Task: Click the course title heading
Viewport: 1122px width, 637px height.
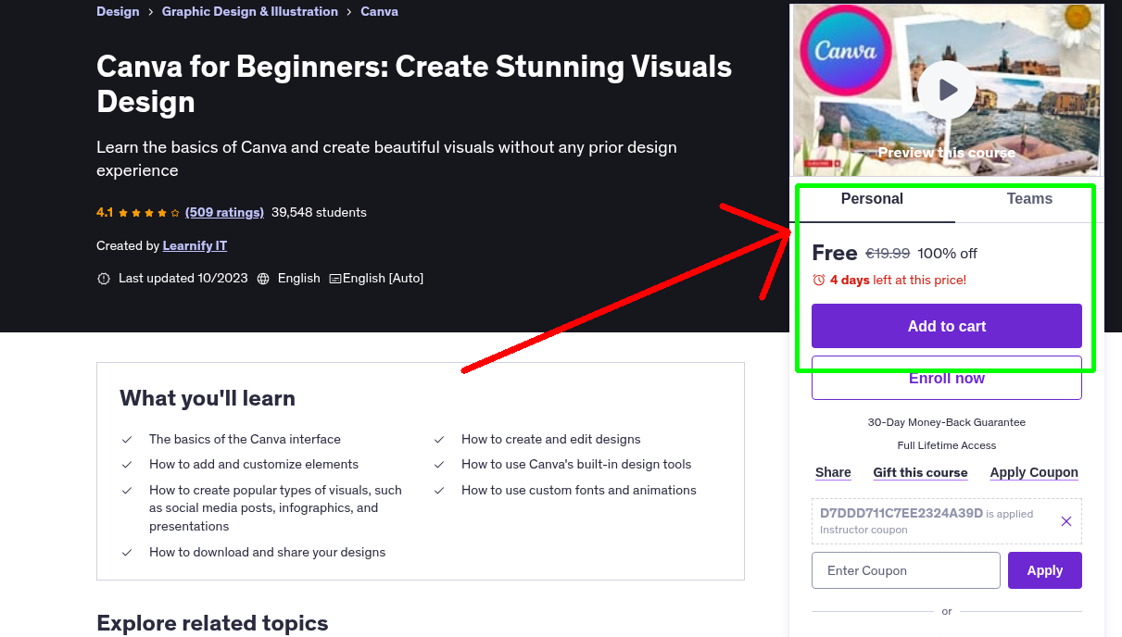Action: [414, 83]
